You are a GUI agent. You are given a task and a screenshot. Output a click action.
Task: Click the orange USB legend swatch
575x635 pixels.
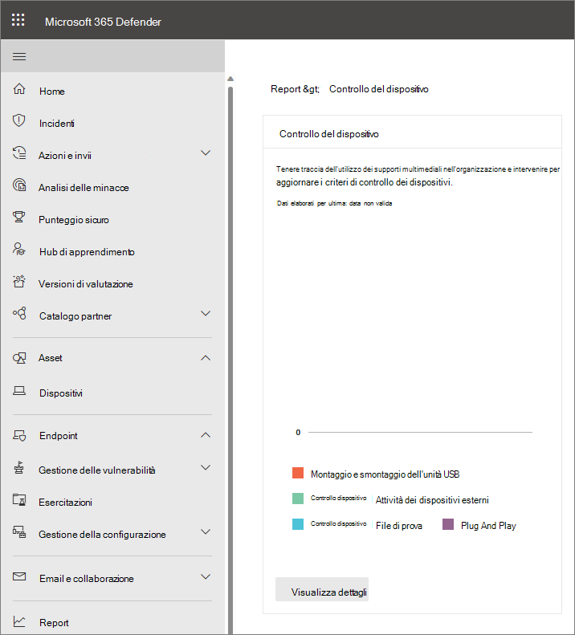(x=298, y=473)
